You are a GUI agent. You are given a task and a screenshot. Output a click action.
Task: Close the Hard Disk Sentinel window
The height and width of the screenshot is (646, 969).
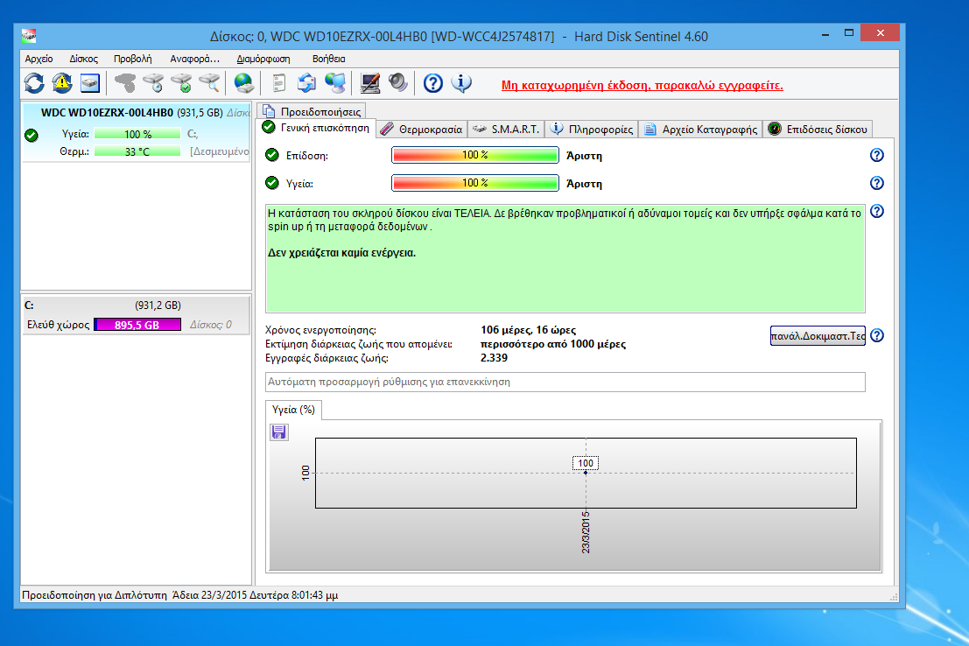click(x=880, y=32)
